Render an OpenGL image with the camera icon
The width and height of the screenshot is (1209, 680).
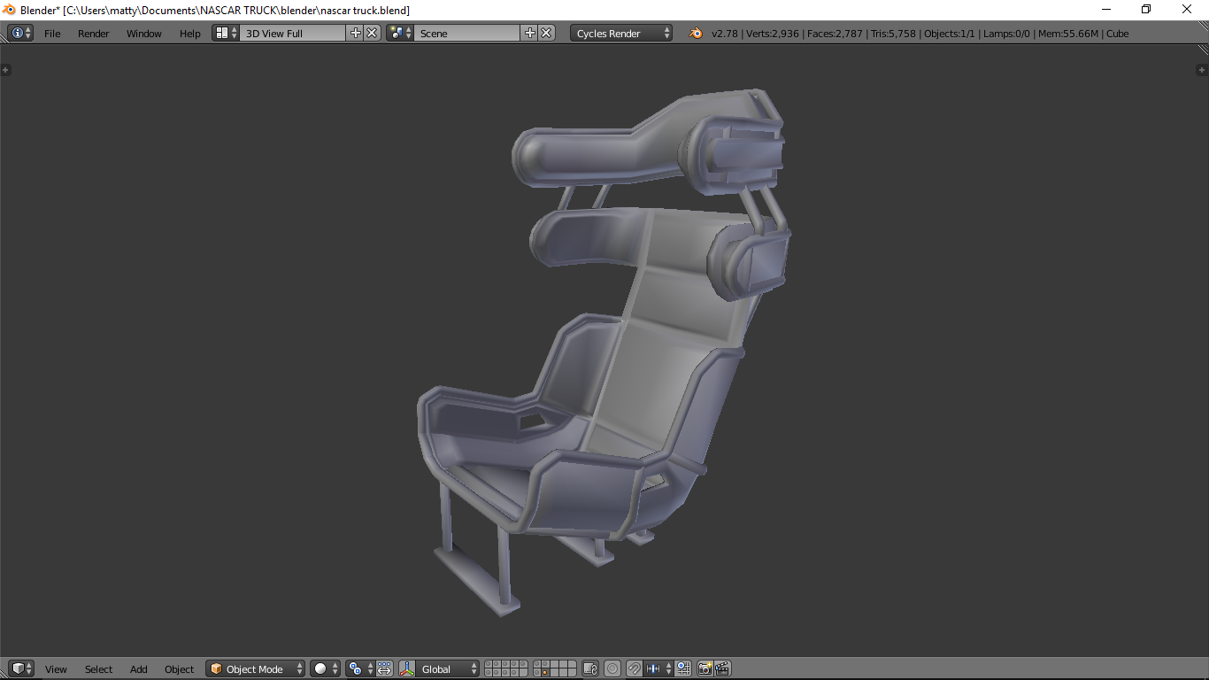point(705,668)
